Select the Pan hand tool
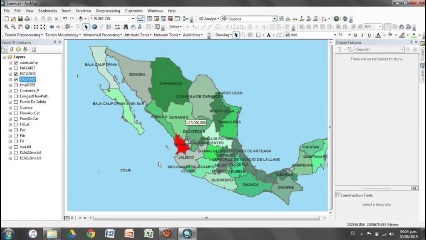Image resolution: width=426 pixels, height=240 pixels. point(20,27)
